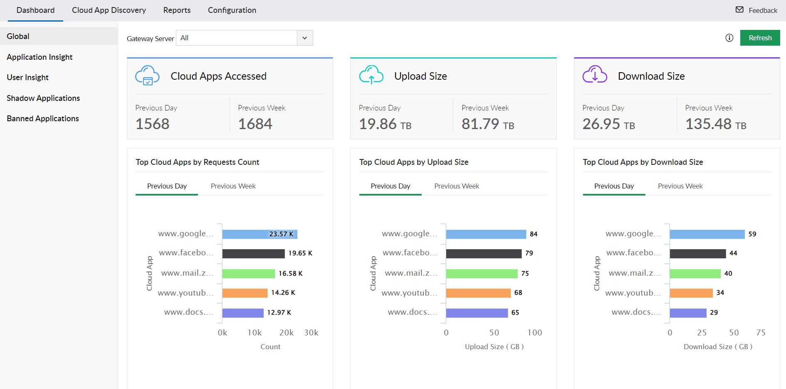Screen dimensions: 786x389
Task: Switch to Previous Week in Upload Size chart
Action: 457,186
